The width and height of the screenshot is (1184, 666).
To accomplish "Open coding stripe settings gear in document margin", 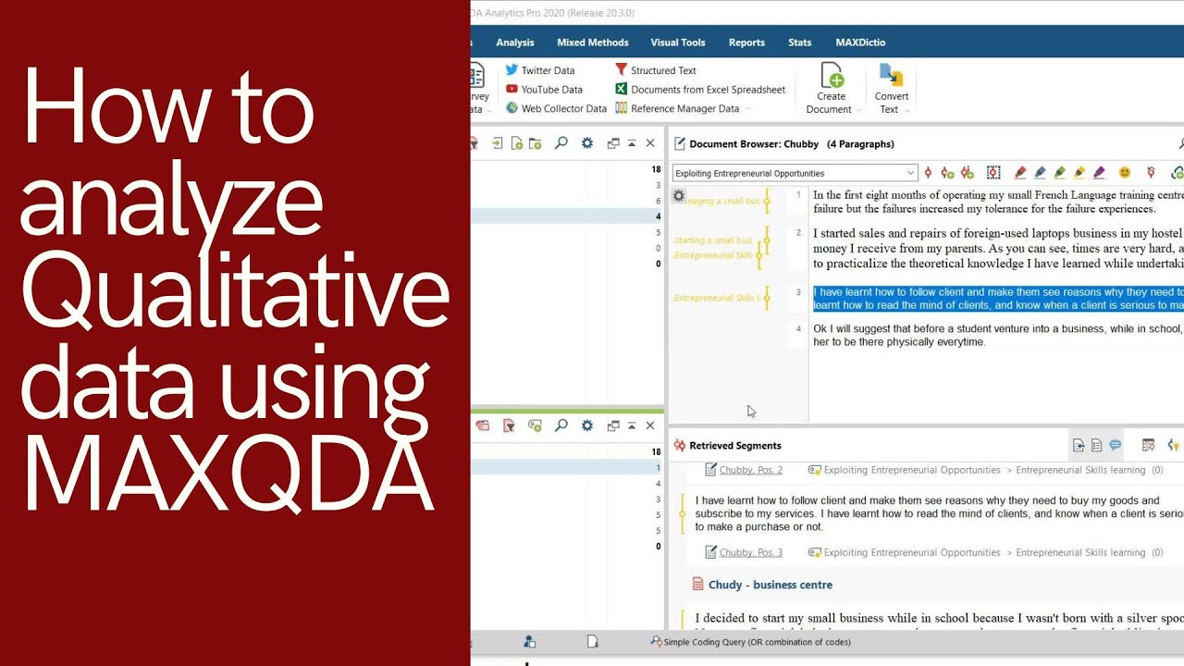I will pos(679,196).
